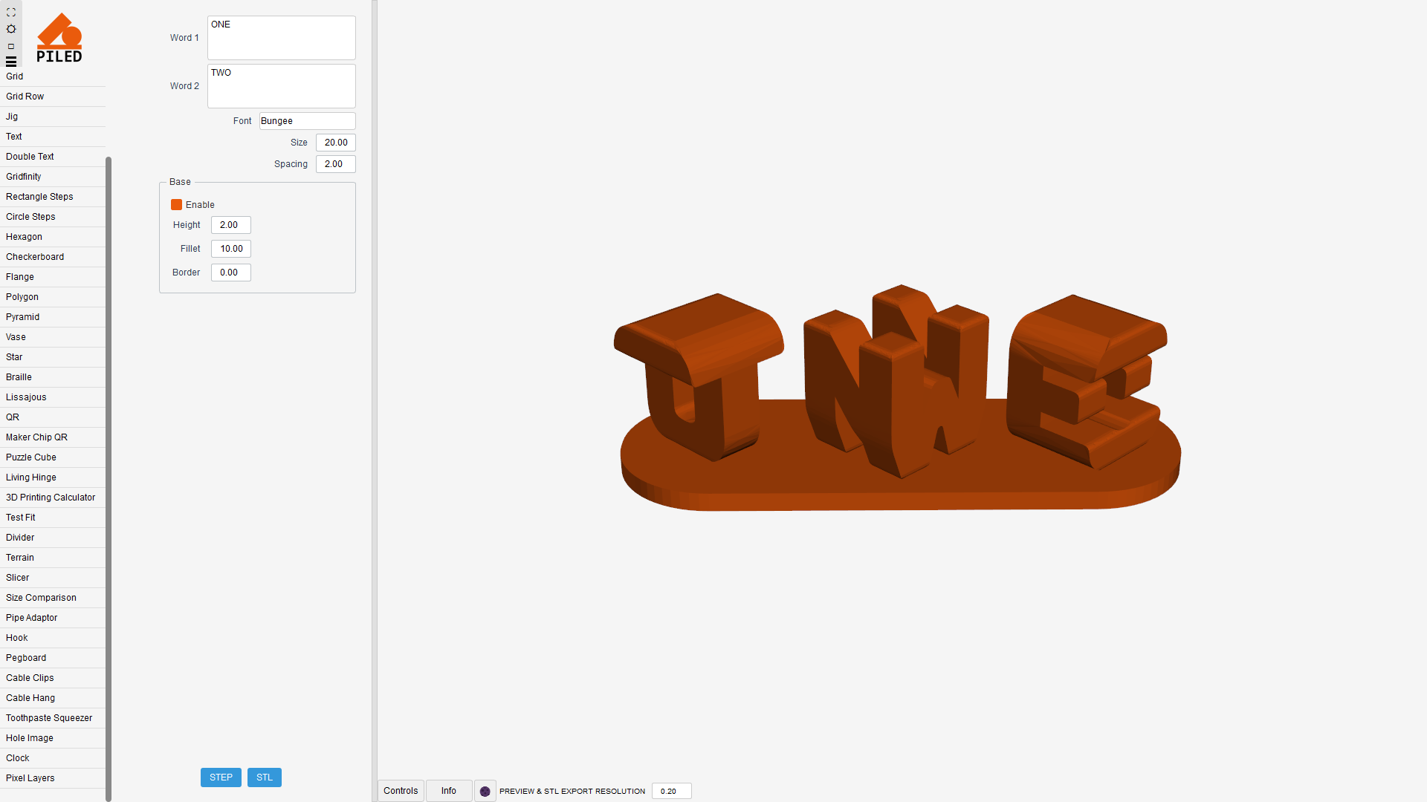This screenshot has height=802, width=1427.
Task: Select Pegboard in the sidebar
Action: point(52,658)
